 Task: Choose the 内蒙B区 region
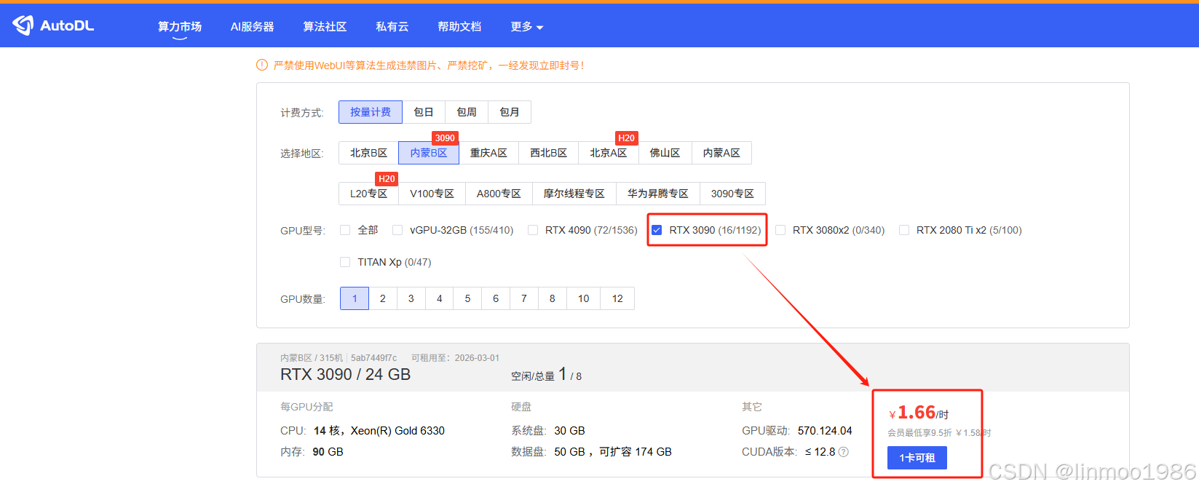click(429, 153)
